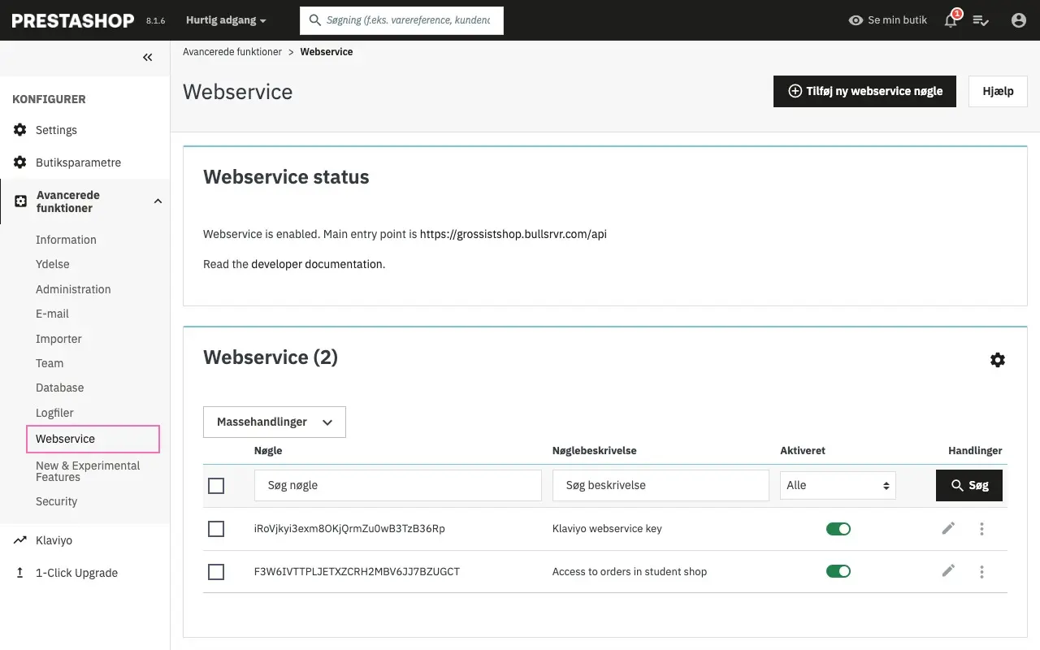
Task: Open the developer documentation link
Action: coord(318,264)
